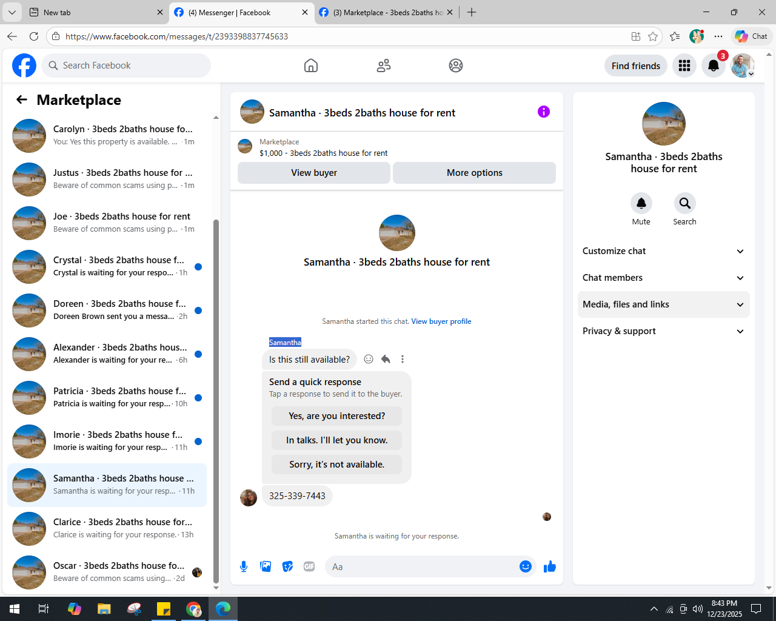776x621 pixels.
Task: Click the More options button
Action: pyautogui.click(x=474, y=173)
